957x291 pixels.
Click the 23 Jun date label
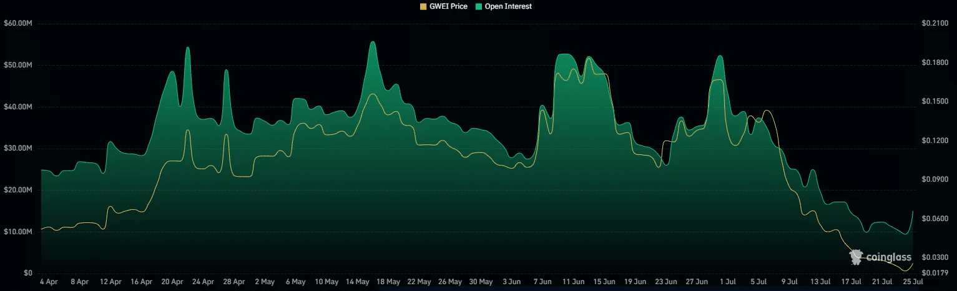click(667, 282)
